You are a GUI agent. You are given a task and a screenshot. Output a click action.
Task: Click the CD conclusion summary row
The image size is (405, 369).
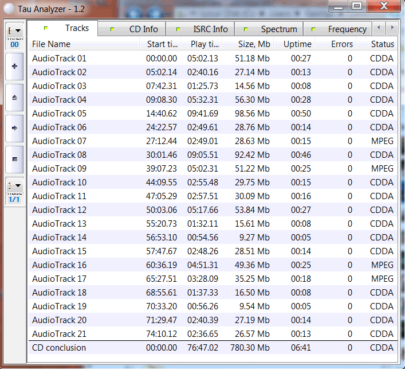60,348
